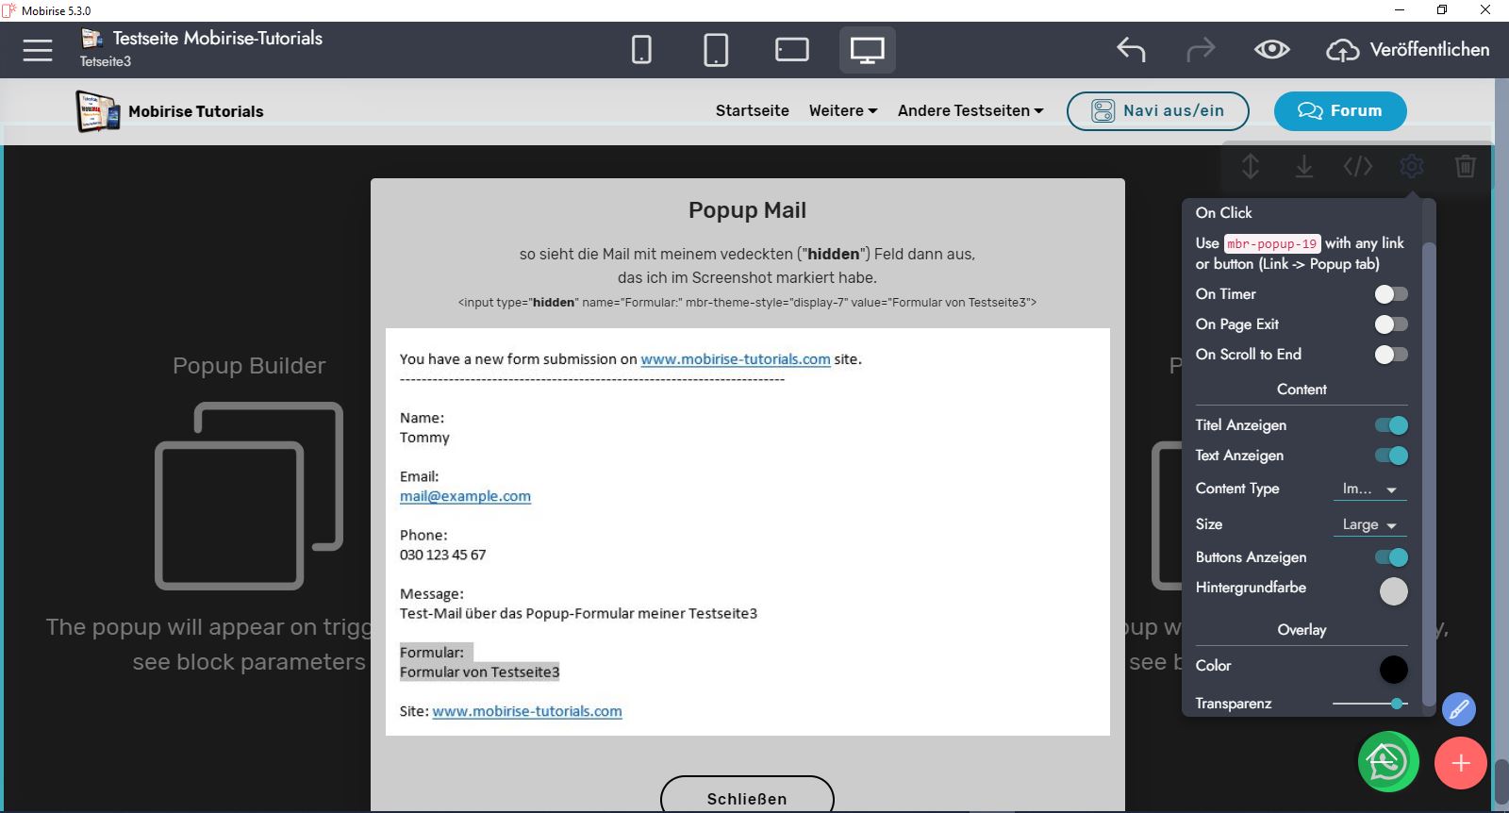
Task: Open the Startseite menu link
Action: [x=753, y=110]
